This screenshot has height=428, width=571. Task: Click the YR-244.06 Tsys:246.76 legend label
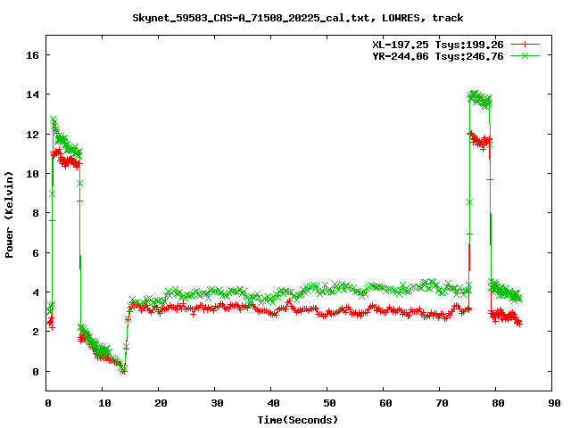(x=438, y=56)
